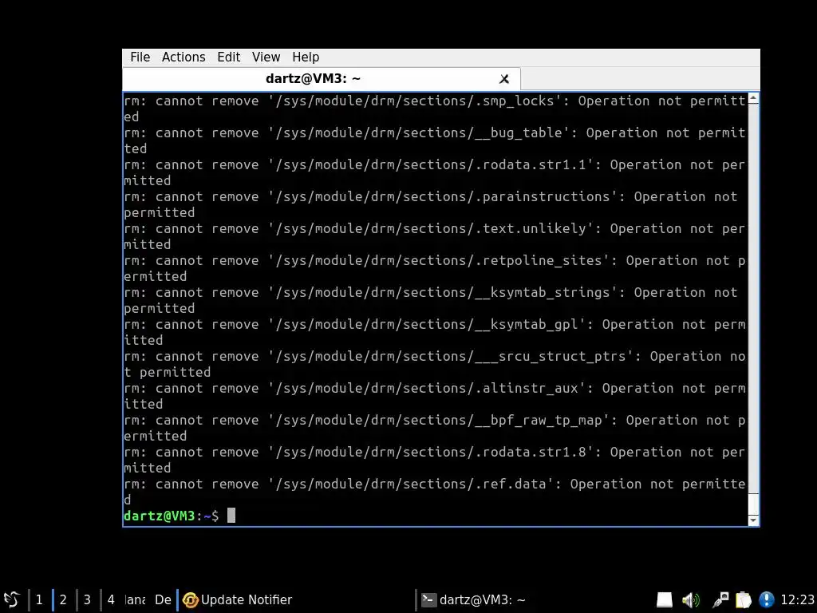The width and height of the screenshot is (817, 613).
Task: Switch to workspace 3
Action: coord(87,599)
